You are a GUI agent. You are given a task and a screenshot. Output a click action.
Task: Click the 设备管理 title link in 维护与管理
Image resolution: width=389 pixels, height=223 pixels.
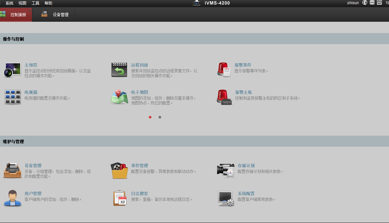click(x=33, y=166)
